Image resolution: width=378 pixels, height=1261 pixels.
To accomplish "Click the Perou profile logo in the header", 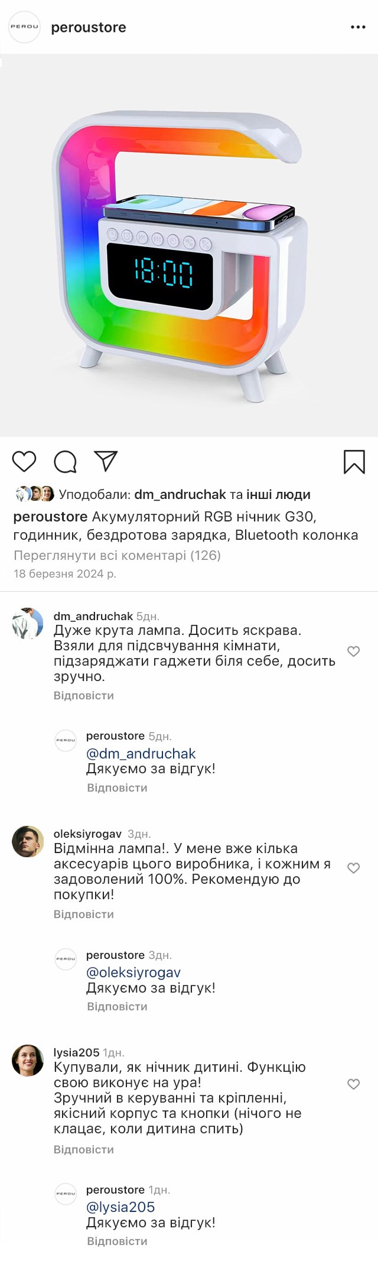I will coord(24,27).
